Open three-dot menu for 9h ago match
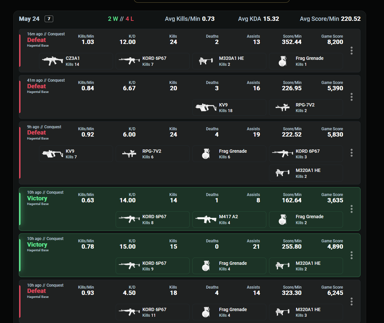Viewport: 384px width, 323px height. coord(351,153)
